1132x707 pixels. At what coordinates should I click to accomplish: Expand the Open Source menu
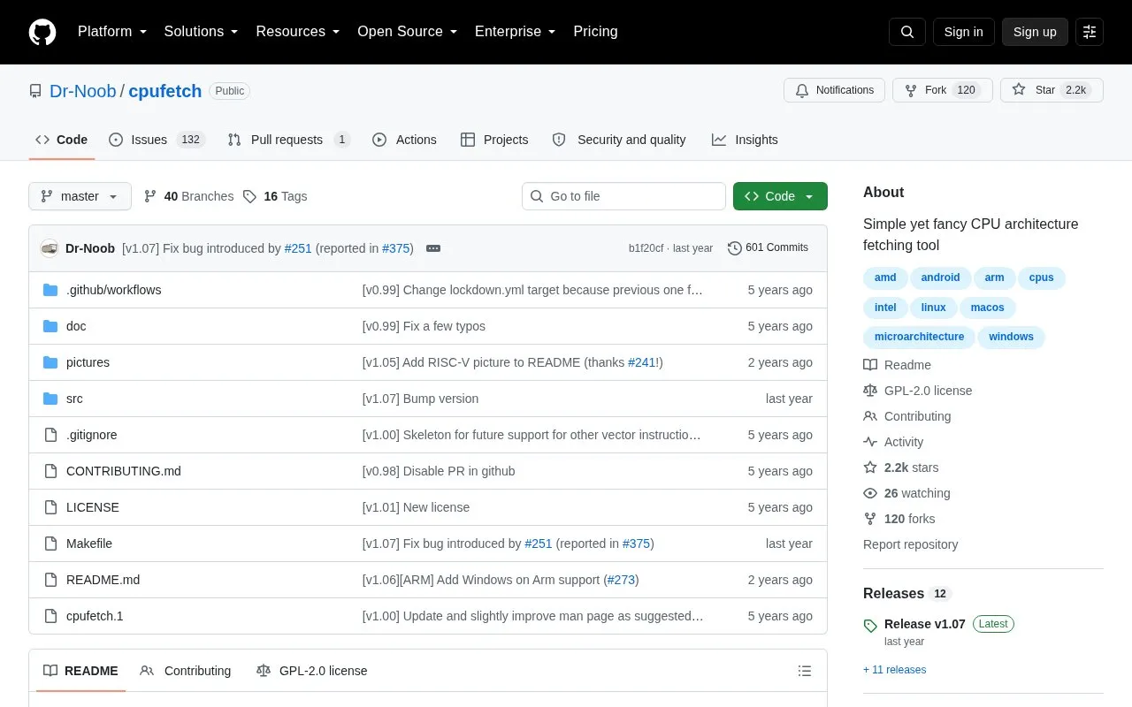tap(407, 32)
